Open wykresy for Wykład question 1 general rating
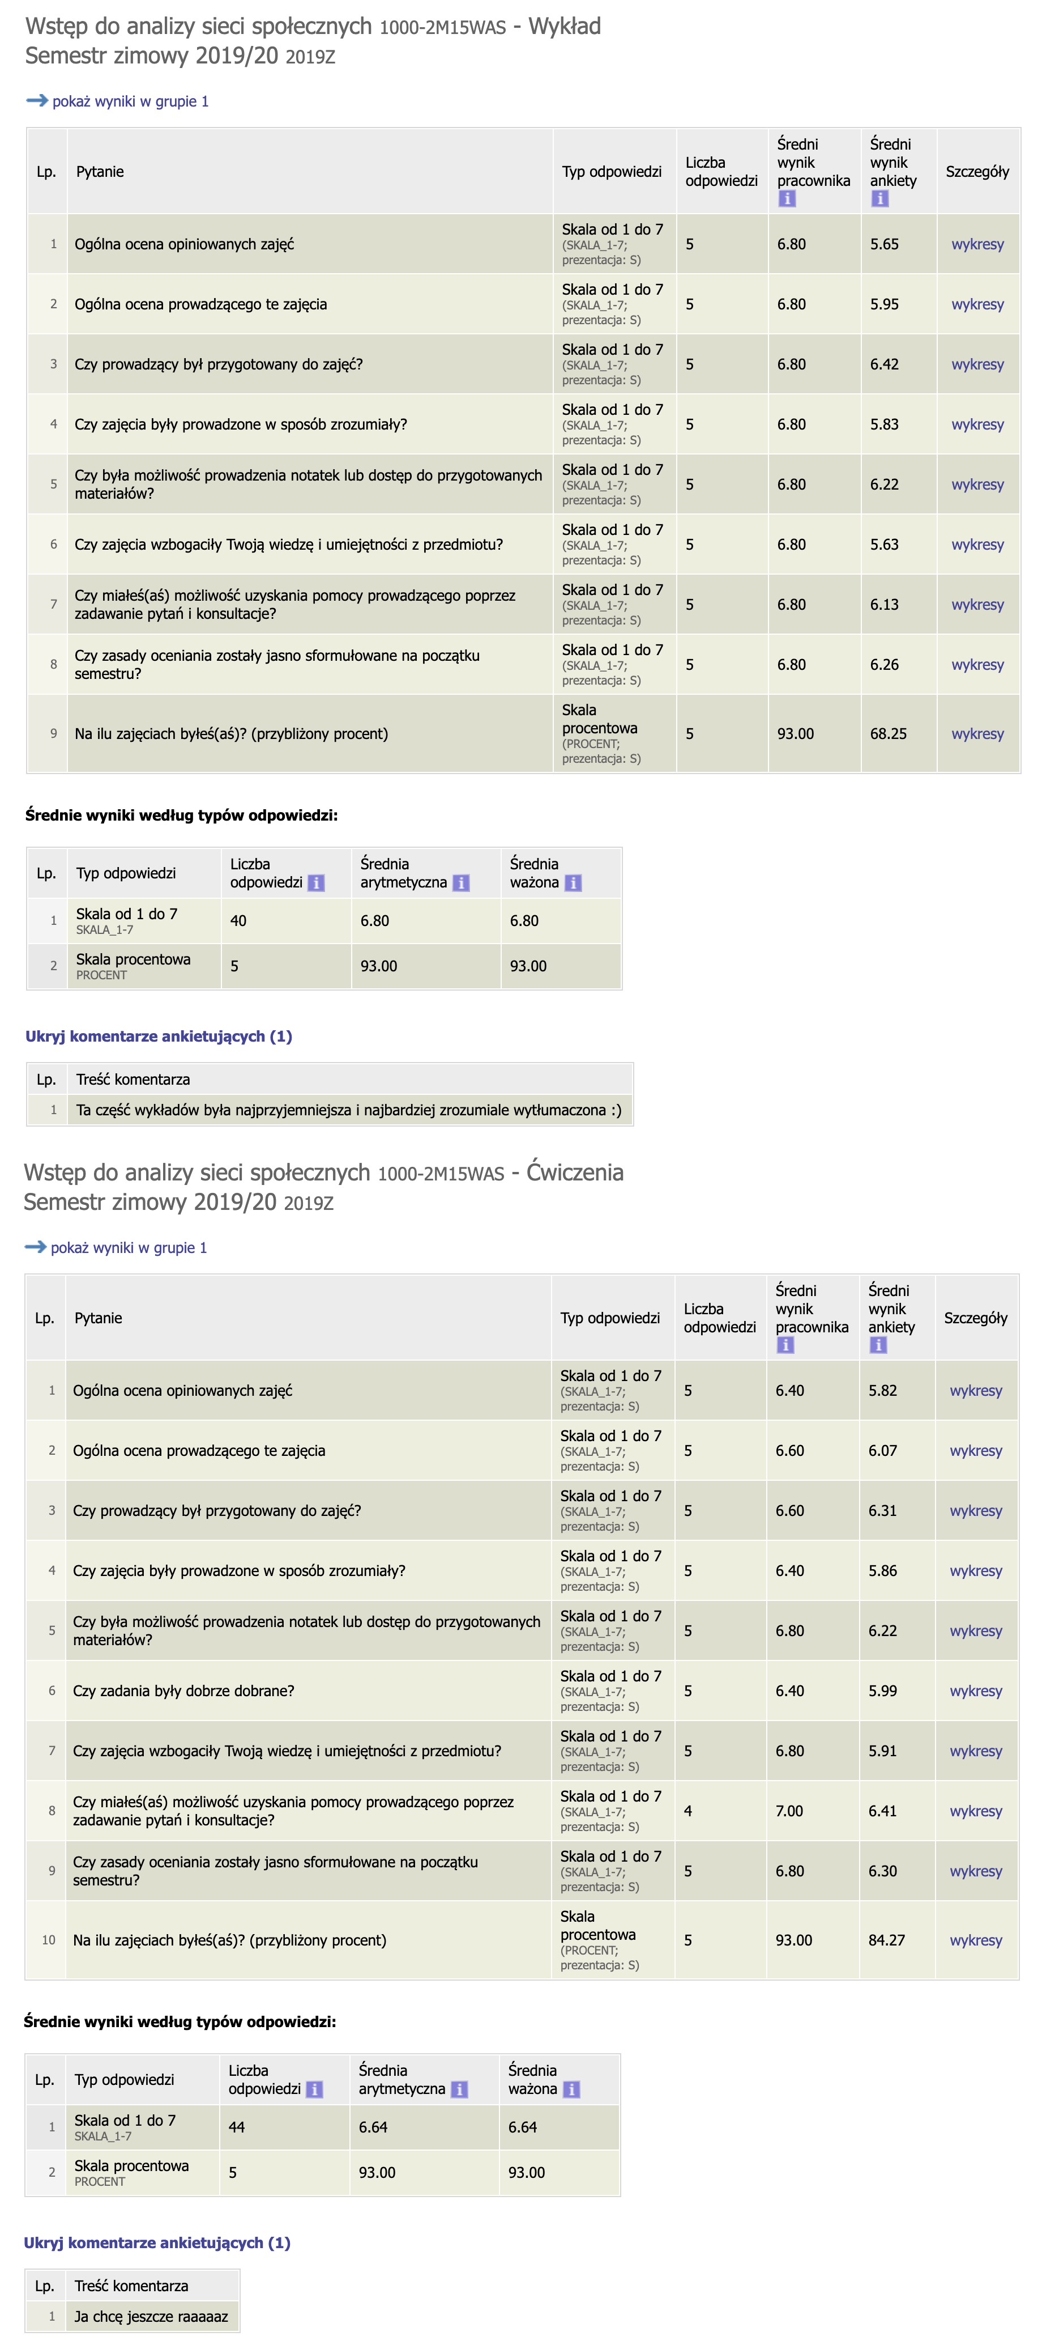Viewport: 1042px width, 2349px height. [x=977, y=244]
